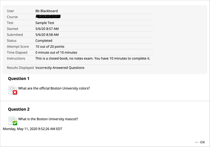
Task: Click the Sample Test name value
Action: (x=45, y=23)
